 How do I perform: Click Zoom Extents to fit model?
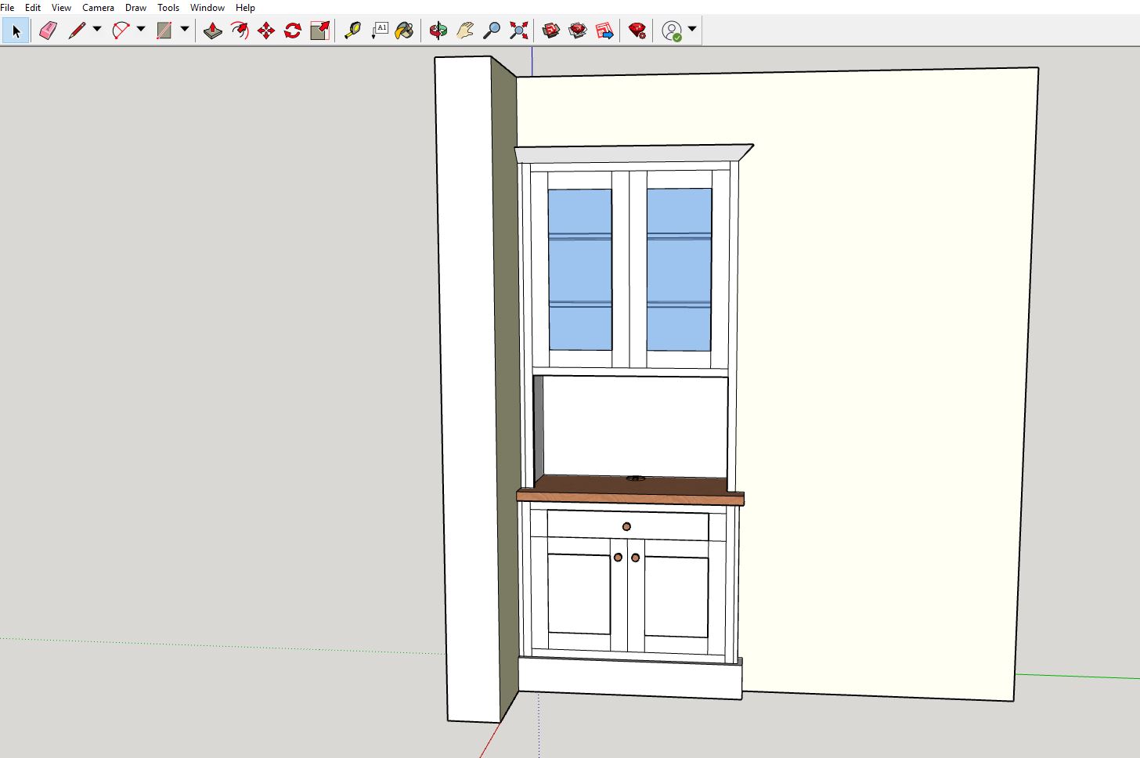518,31
